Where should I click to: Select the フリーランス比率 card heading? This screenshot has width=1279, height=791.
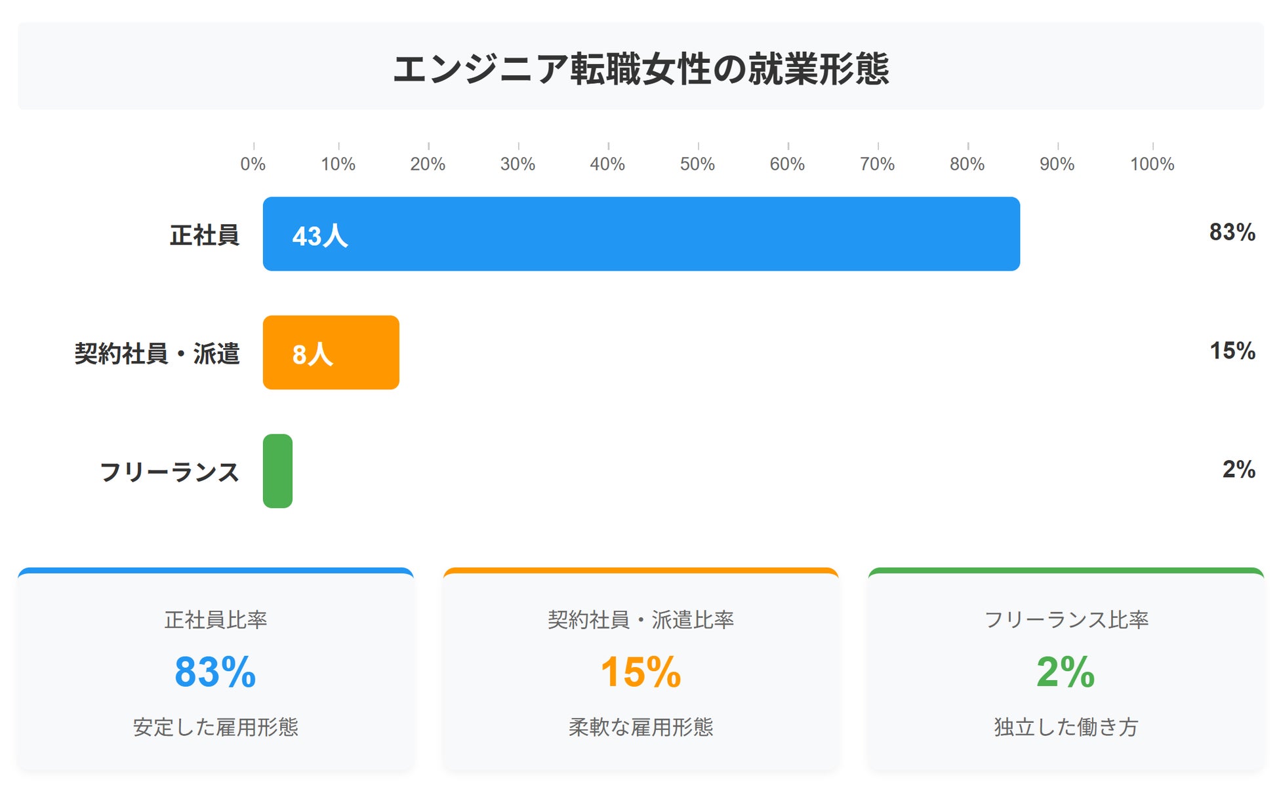point(1066,619)
